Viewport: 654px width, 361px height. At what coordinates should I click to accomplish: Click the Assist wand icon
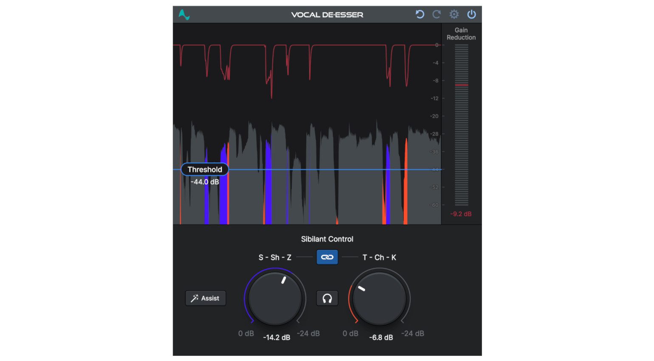point(196,298)
